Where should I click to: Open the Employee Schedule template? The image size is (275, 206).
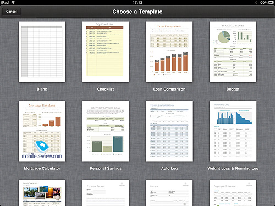pyautogui.click(x=233, y=193)
